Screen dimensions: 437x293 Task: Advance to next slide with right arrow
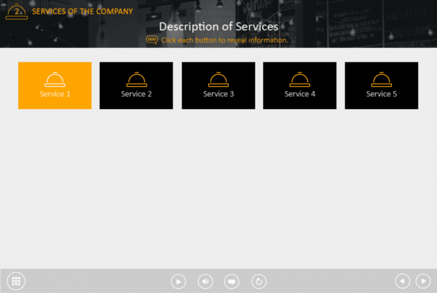click(423, 282)
